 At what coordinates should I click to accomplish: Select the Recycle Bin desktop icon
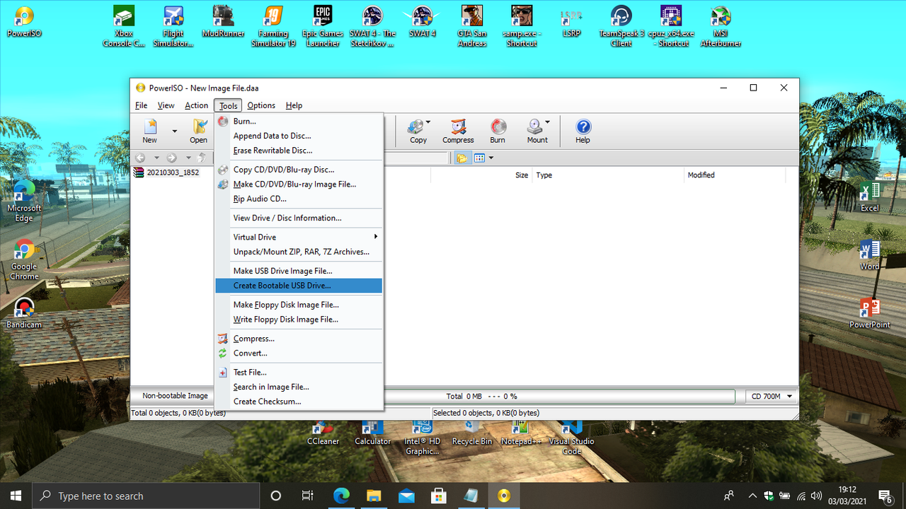(472, 431)
